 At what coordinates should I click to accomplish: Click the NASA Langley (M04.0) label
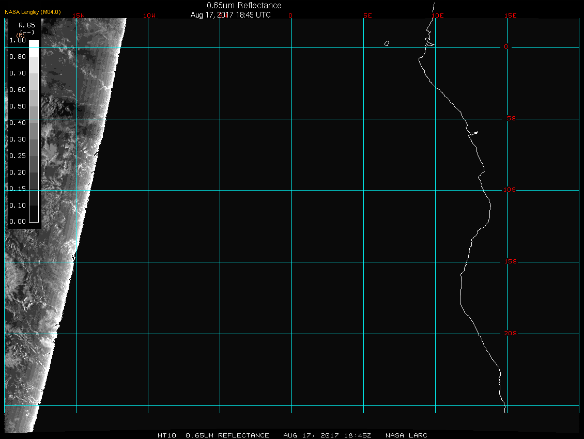click(33, 11)
